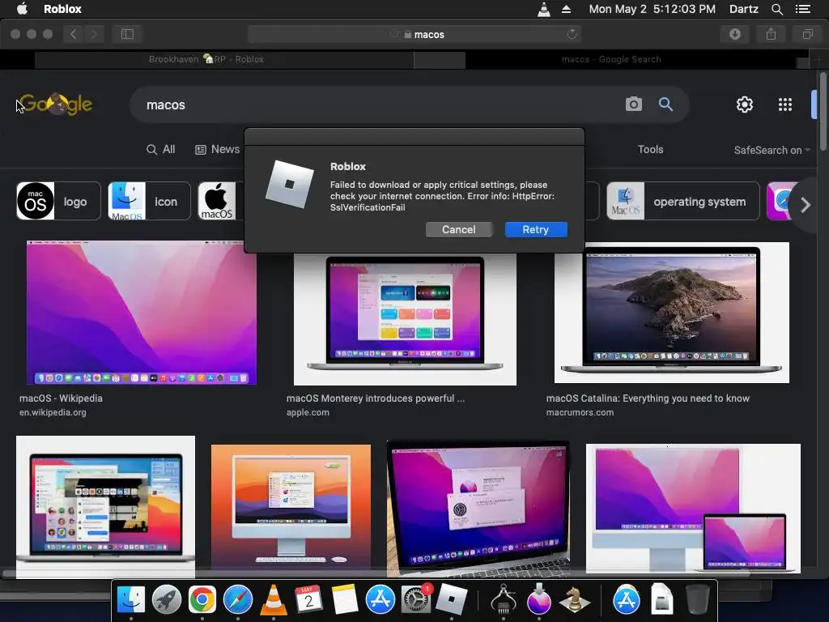
Task: Open the macOS Monterey apple.com image
Action: [x=405, y=319]
